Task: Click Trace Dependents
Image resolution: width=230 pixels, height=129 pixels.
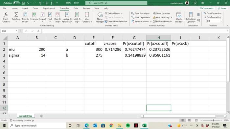Action: click(x=141, y=17)
